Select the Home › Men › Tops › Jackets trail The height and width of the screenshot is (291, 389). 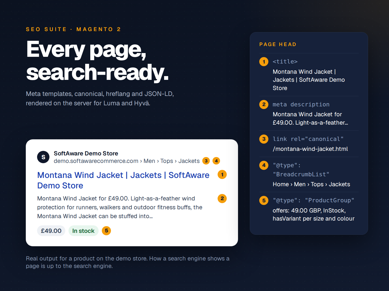[x=311, y=184]
